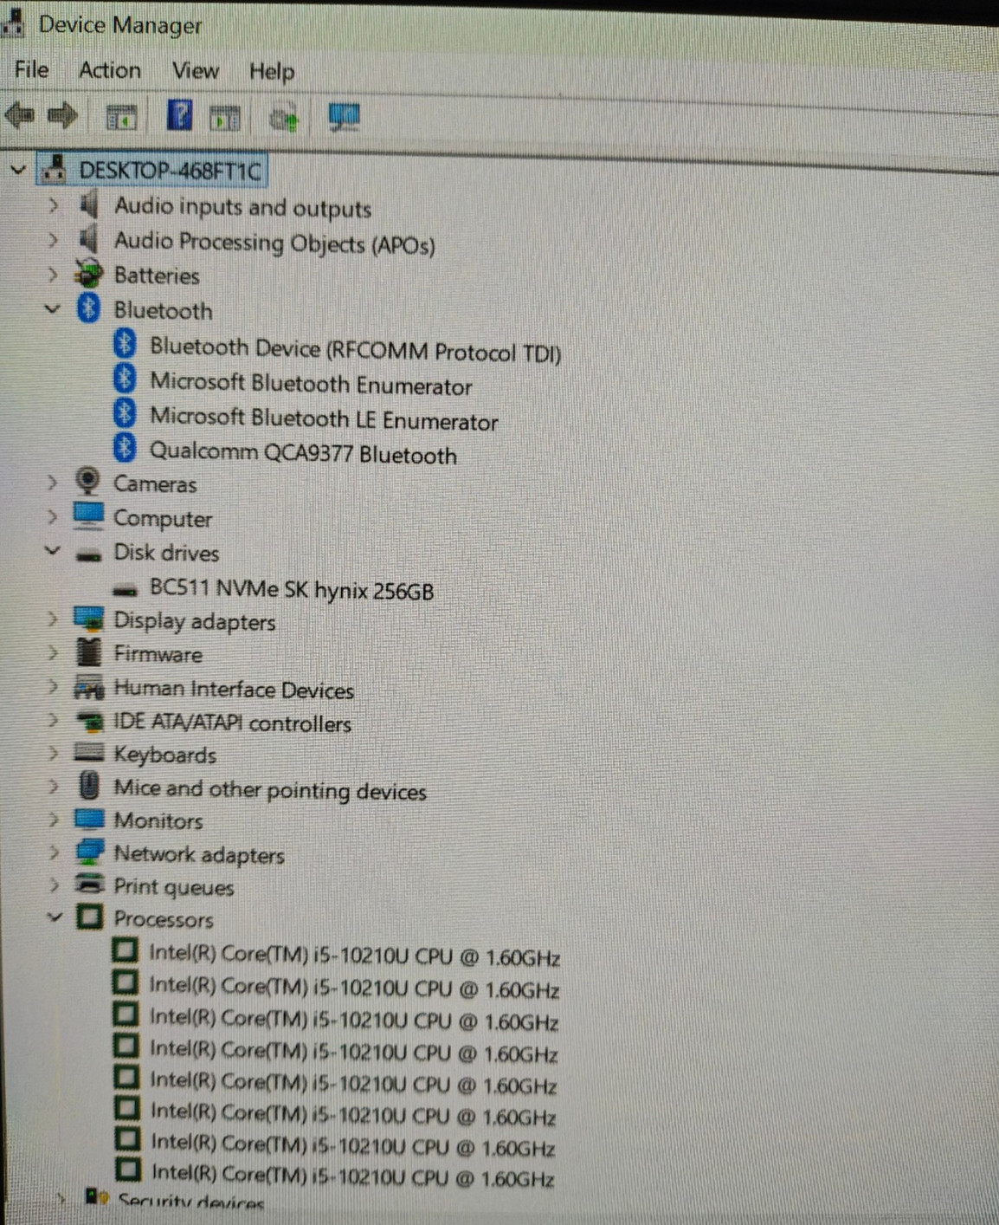Collapse the Disk drives category
Viewport: 999px width, 1225px height.
point(53,550)
